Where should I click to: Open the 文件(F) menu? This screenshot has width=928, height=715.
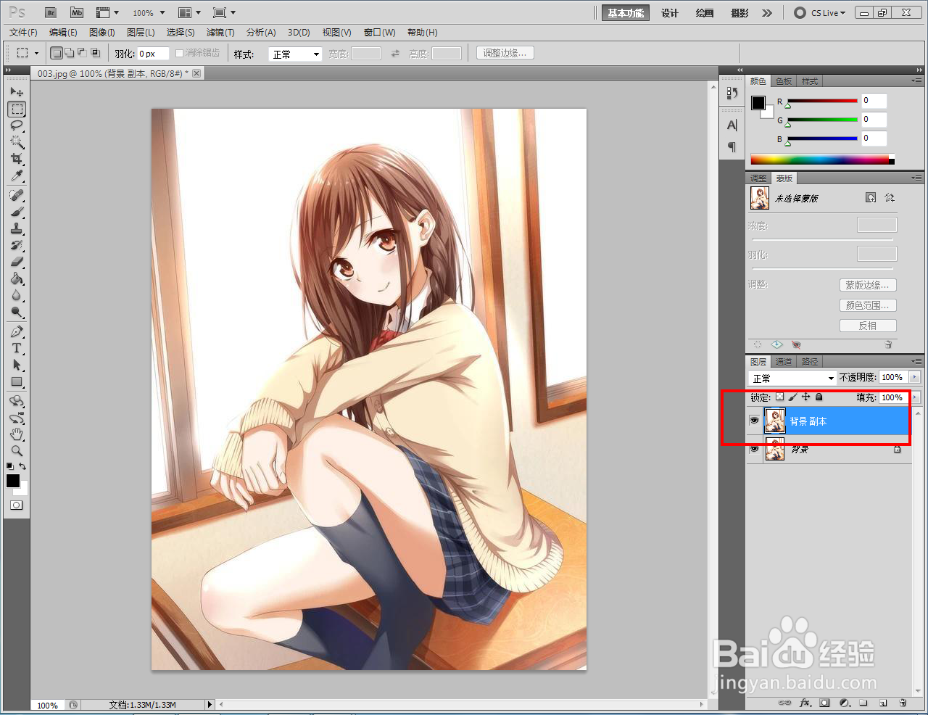pos(23,33)
